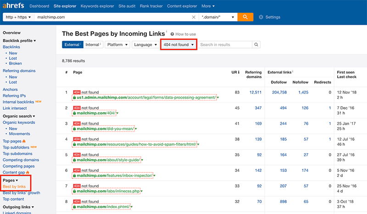Open Broken backlinks in the sidebar
367x214 pixels.
pyautogui.click(x=16, y=63)
